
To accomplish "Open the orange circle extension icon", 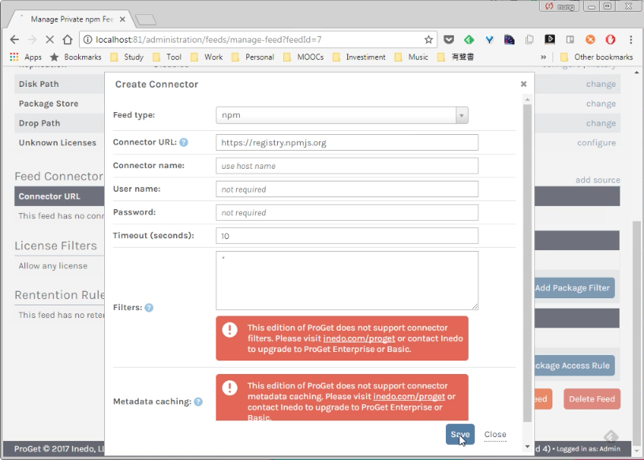I will pyautogui.click(x=590, y=39).
